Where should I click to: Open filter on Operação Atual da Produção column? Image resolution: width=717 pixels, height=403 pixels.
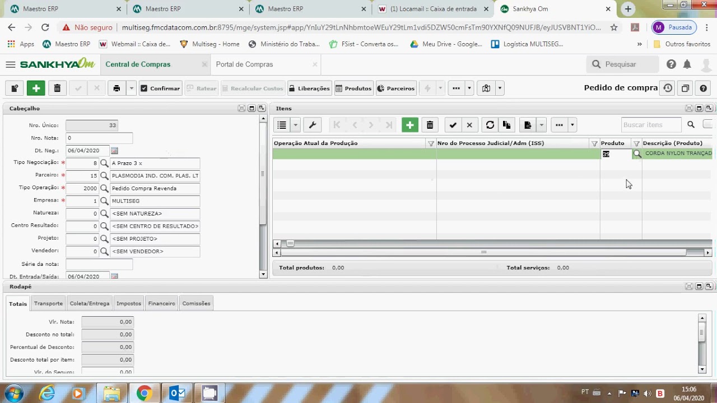[x=431, y=143]
